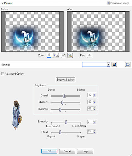The height and width of the screenshot is (156, 132).
Task: Collapse the Preview section triangle
Action: coord(3,3)
